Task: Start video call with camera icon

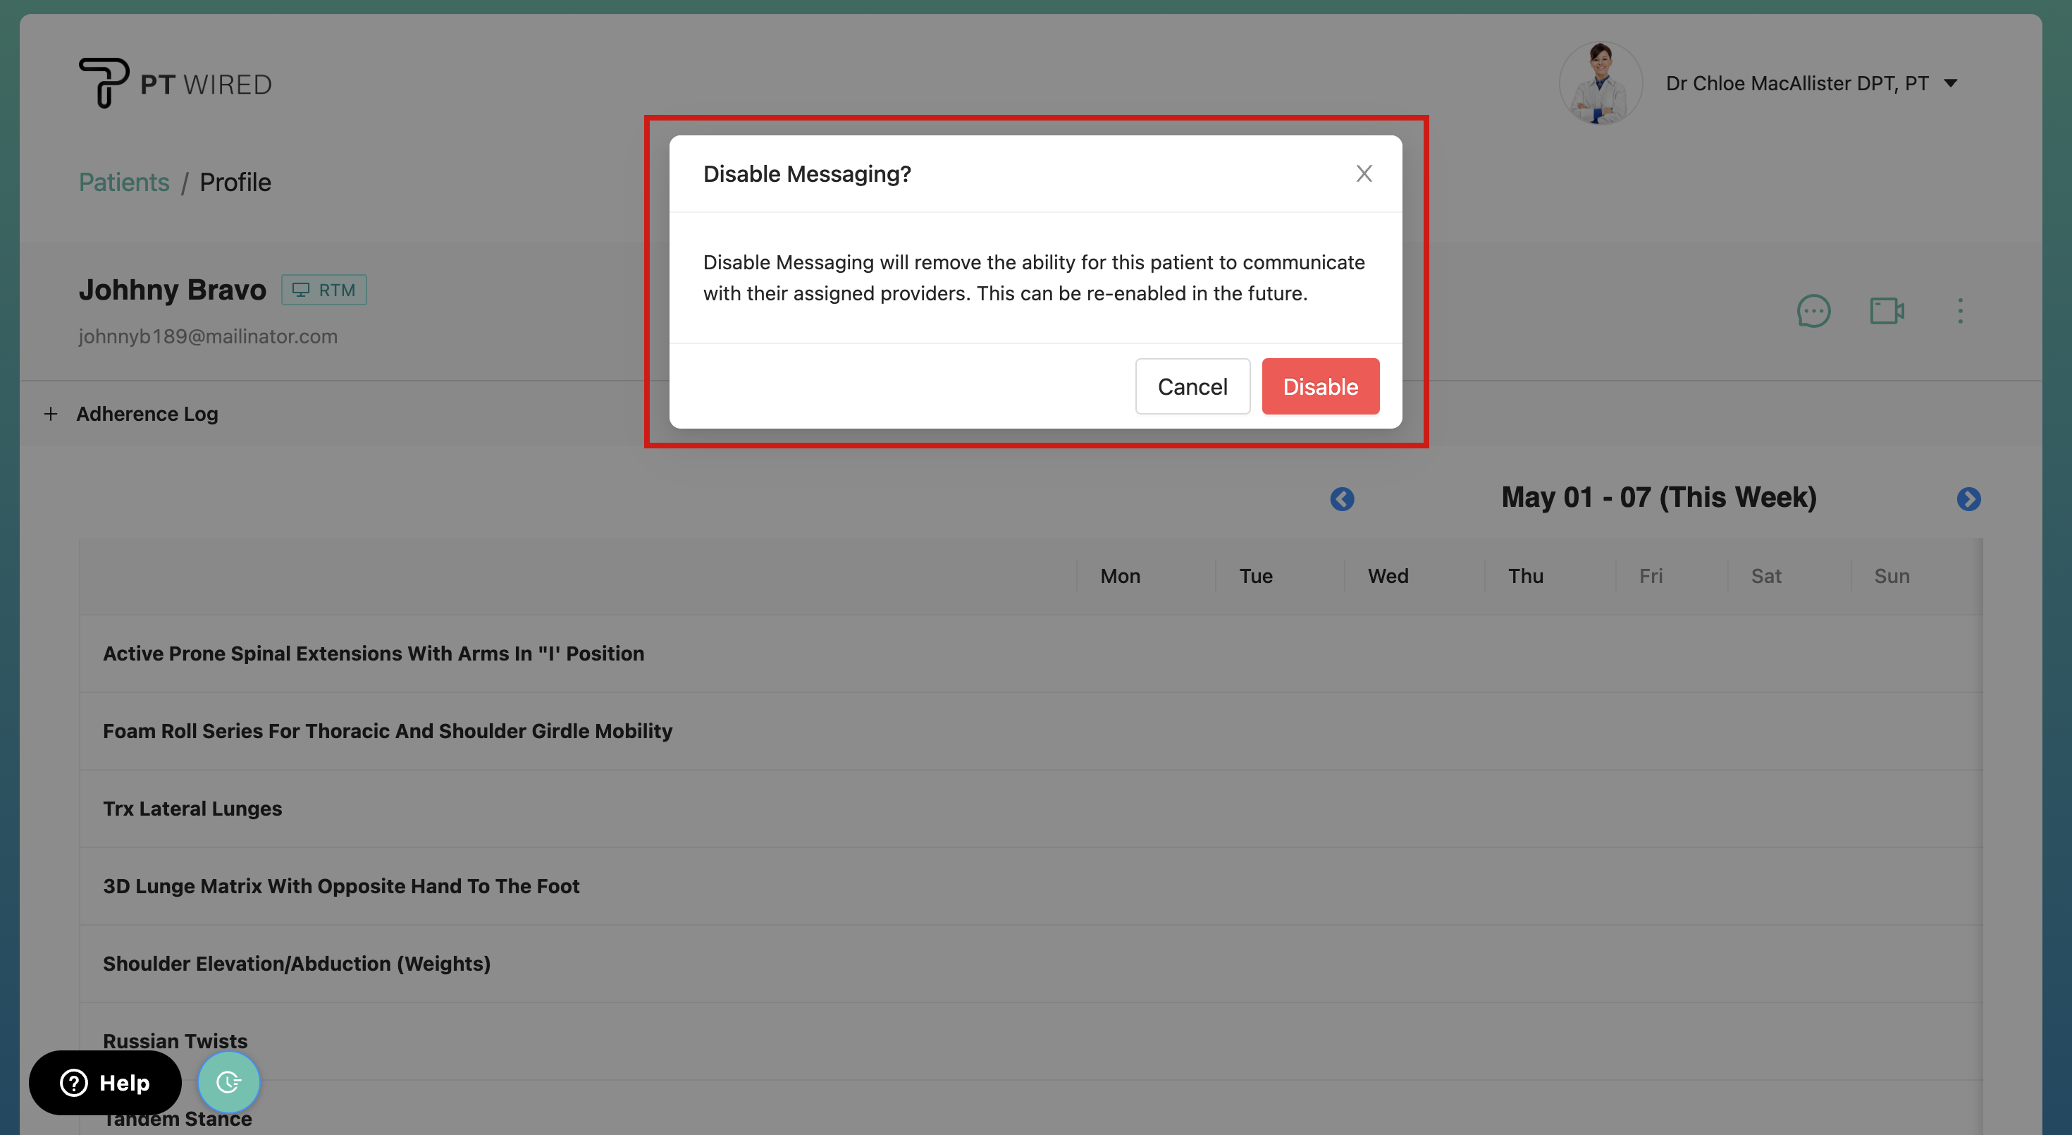Action: pos(1886,312)
